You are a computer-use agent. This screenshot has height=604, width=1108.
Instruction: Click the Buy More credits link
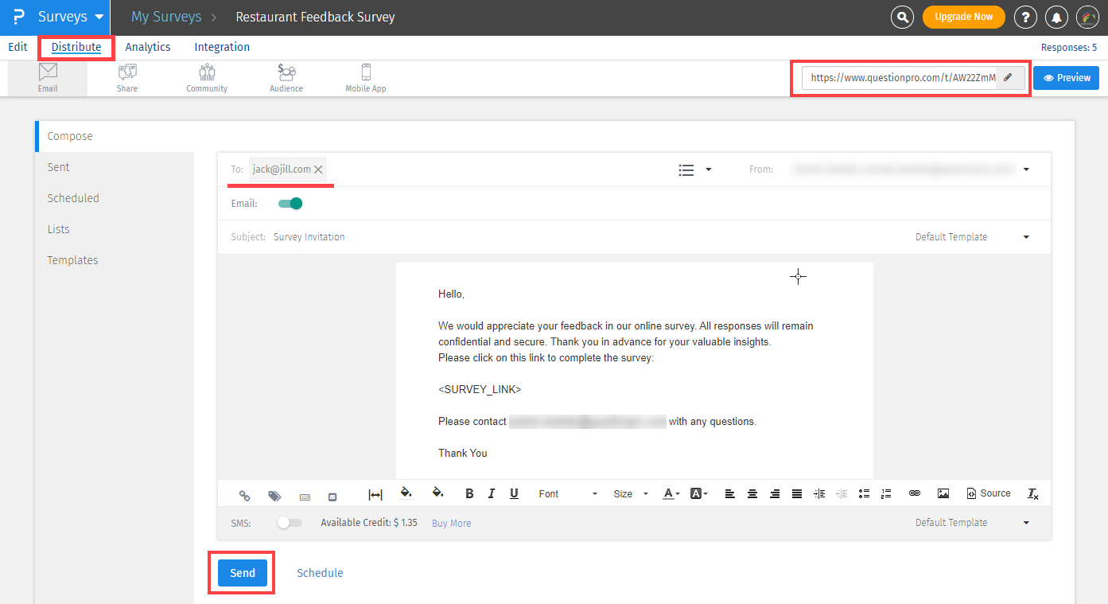tap(451, 522)
